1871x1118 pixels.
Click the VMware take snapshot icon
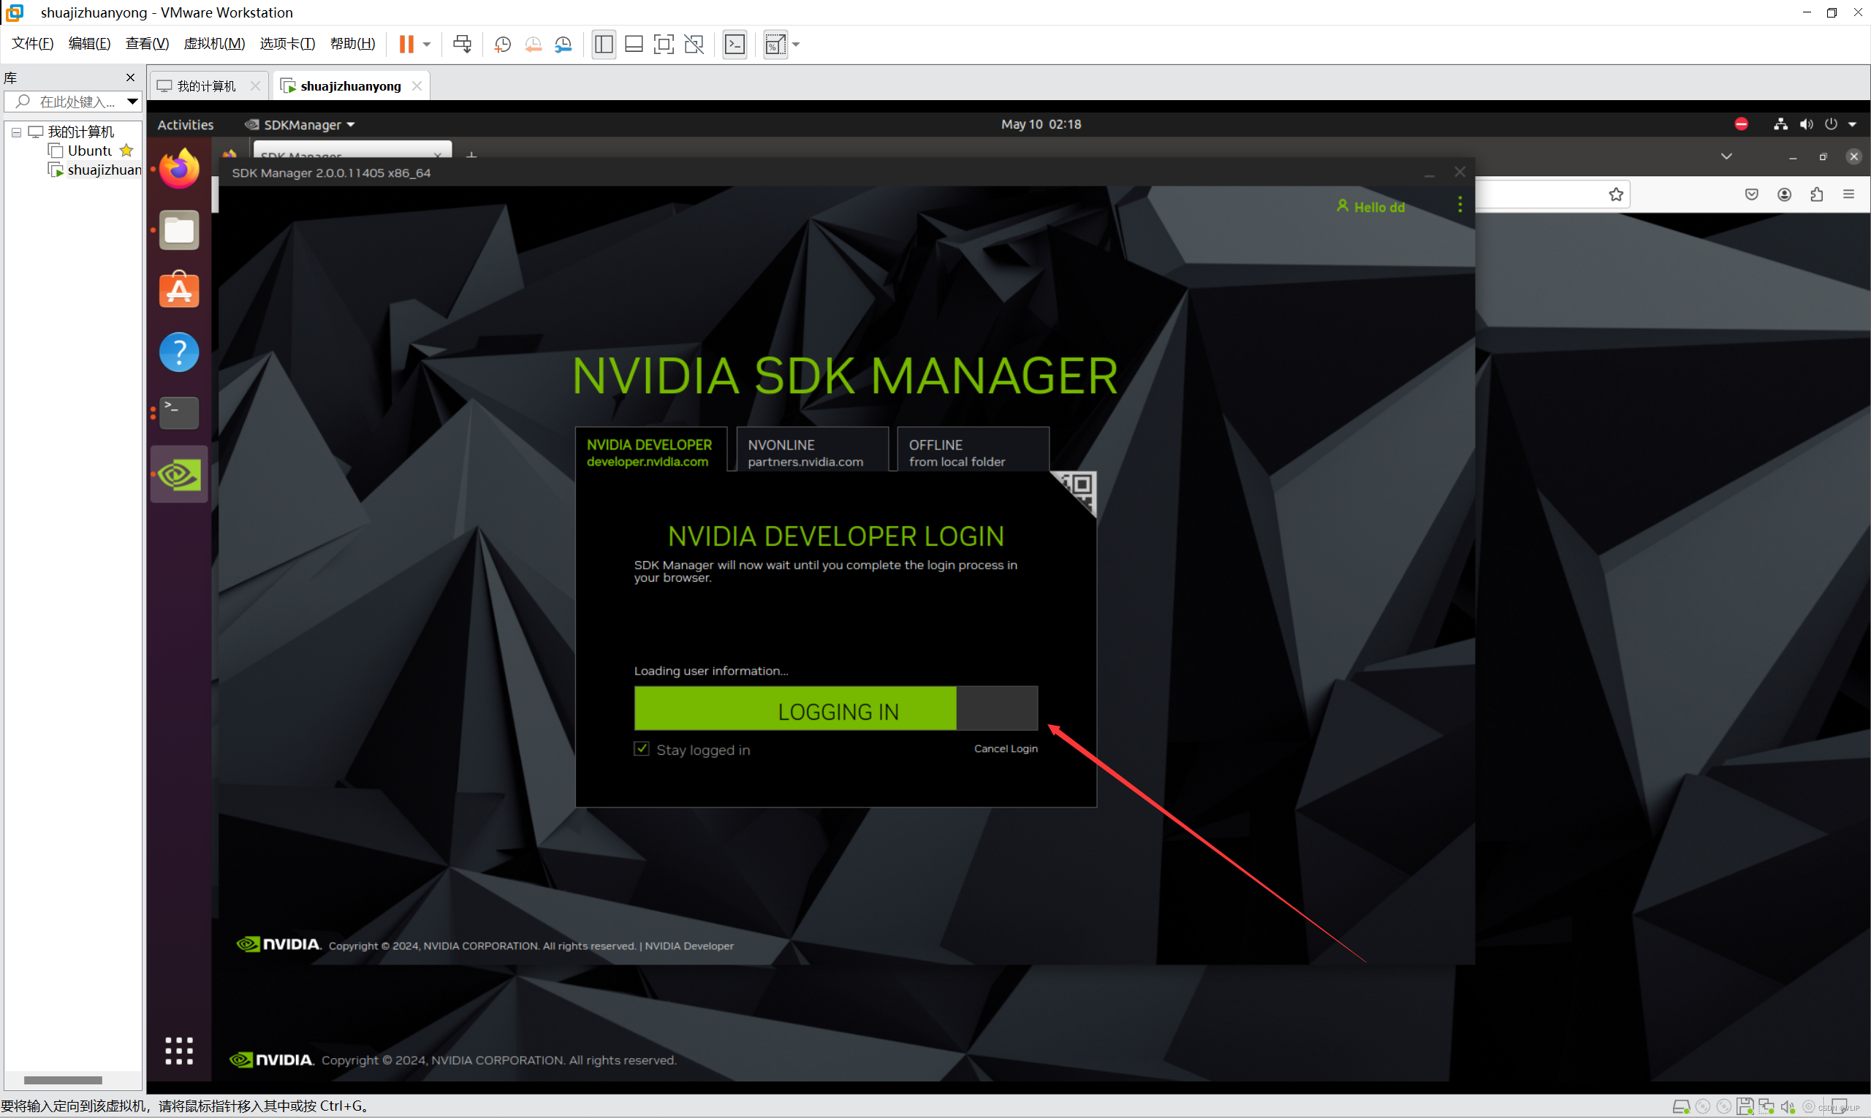coord(502,45)
